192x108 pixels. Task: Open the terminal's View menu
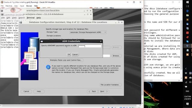[x=14, y=18]
